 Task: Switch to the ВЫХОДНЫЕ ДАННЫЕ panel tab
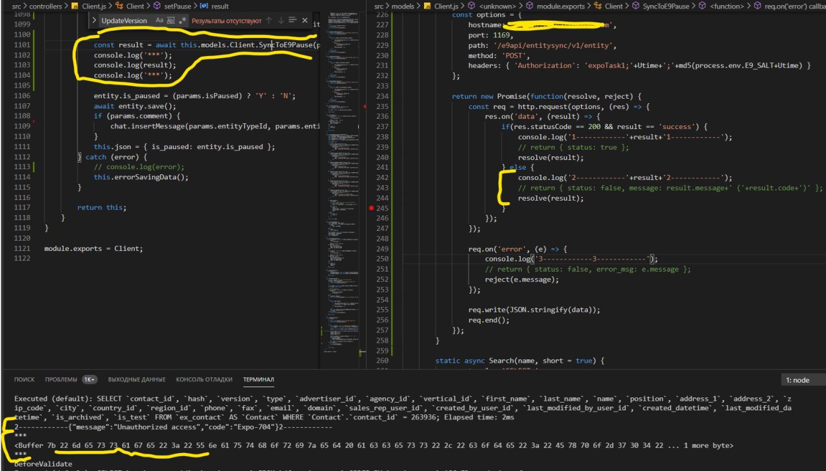[x=137, y=380]
